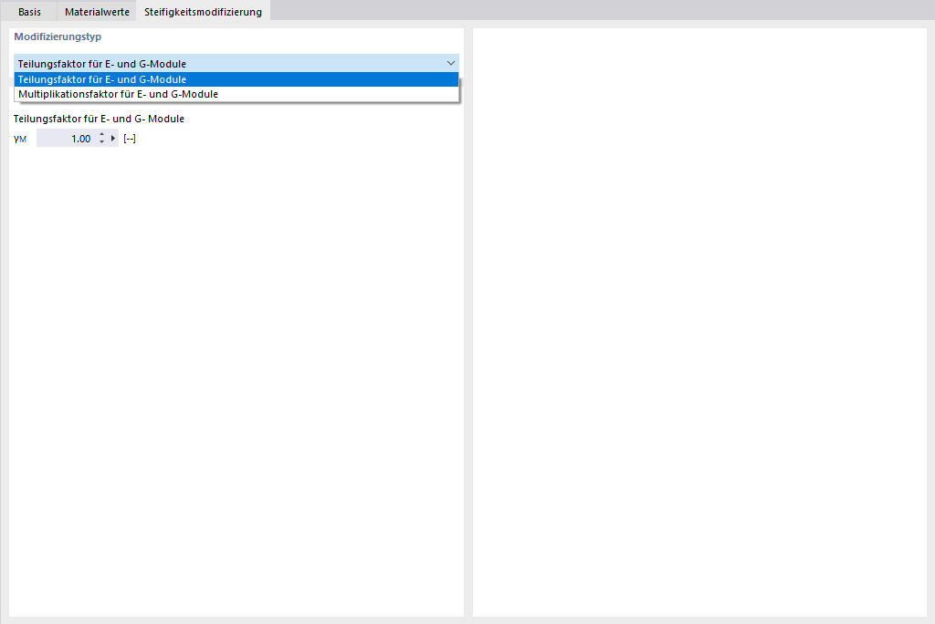
Task: Open the γM value options arrow
Action: pyautogui.click(x=112, y=139)
